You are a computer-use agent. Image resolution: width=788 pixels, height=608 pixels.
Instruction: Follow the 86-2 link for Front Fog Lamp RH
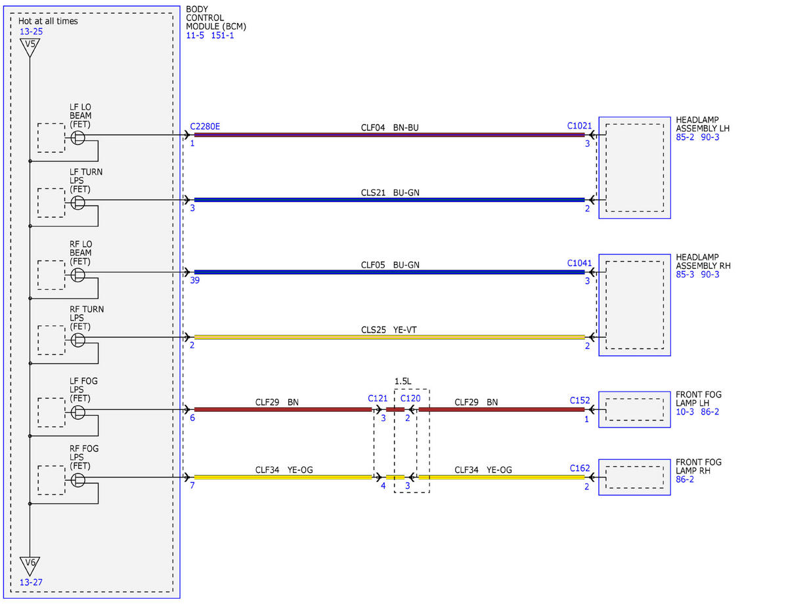click(x=686, y=479)
